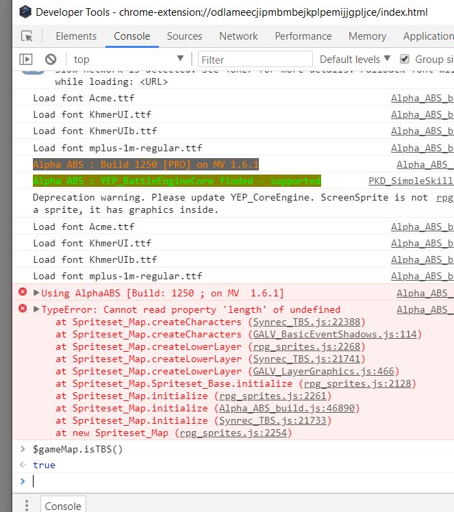454x512 pixels.
Task: Click the DevTools window app icon
Action: (x=25, y=12)
